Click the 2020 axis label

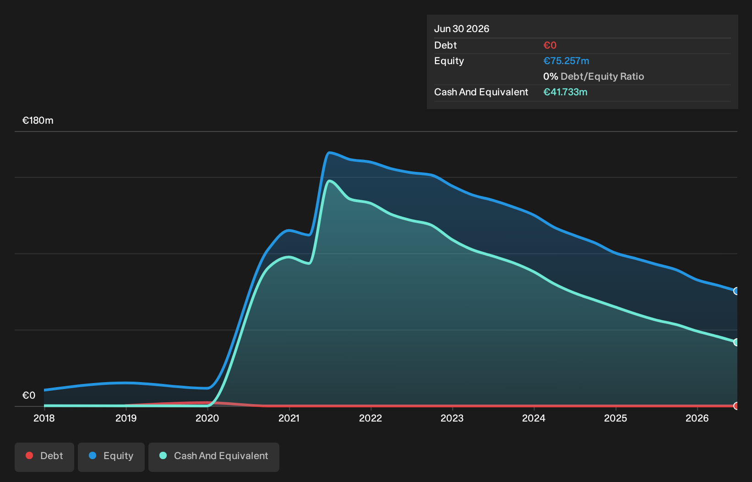pos(207,418)
